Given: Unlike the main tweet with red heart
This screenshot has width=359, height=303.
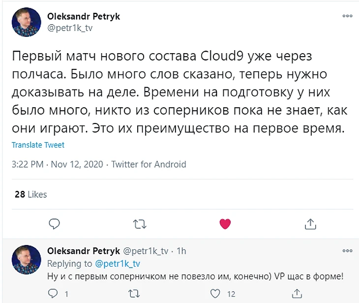Looking at the screenshot, I should pyautogui.click(x=225, y=224).
